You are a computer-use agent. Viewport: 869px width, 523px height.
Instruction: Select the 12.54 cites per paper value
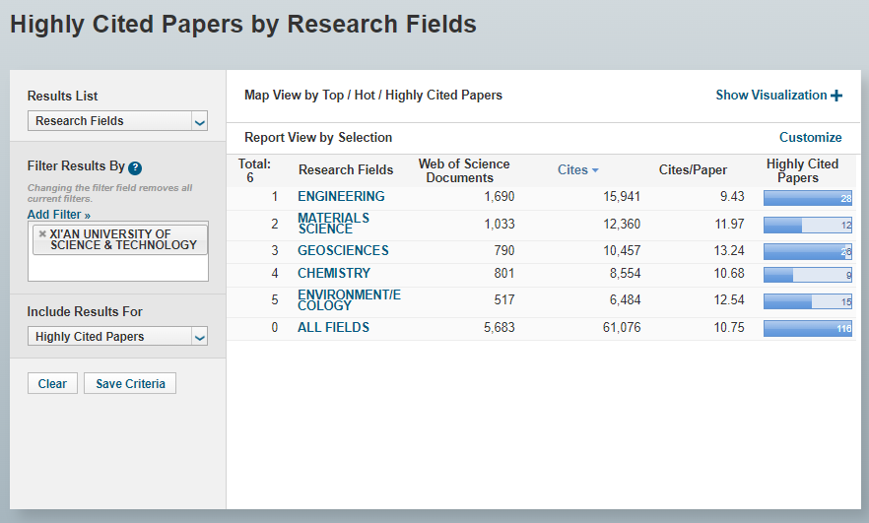[x=729, y=299]
